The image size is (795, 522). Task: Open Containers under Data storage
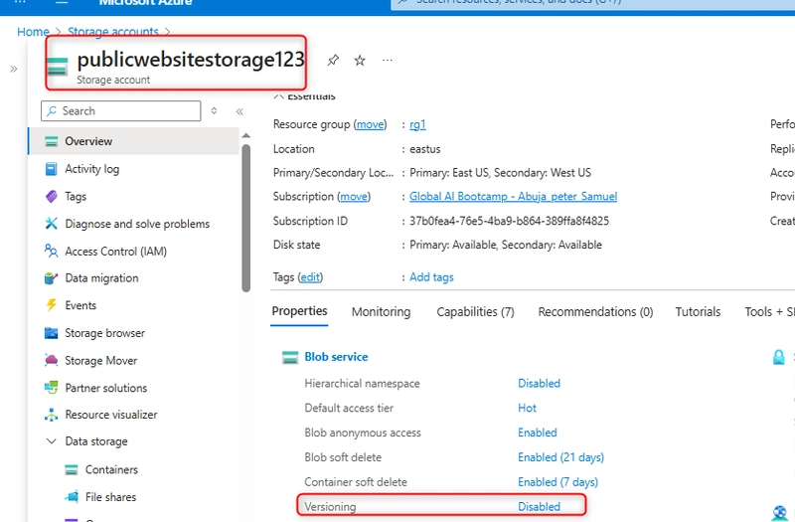[111, 469]
